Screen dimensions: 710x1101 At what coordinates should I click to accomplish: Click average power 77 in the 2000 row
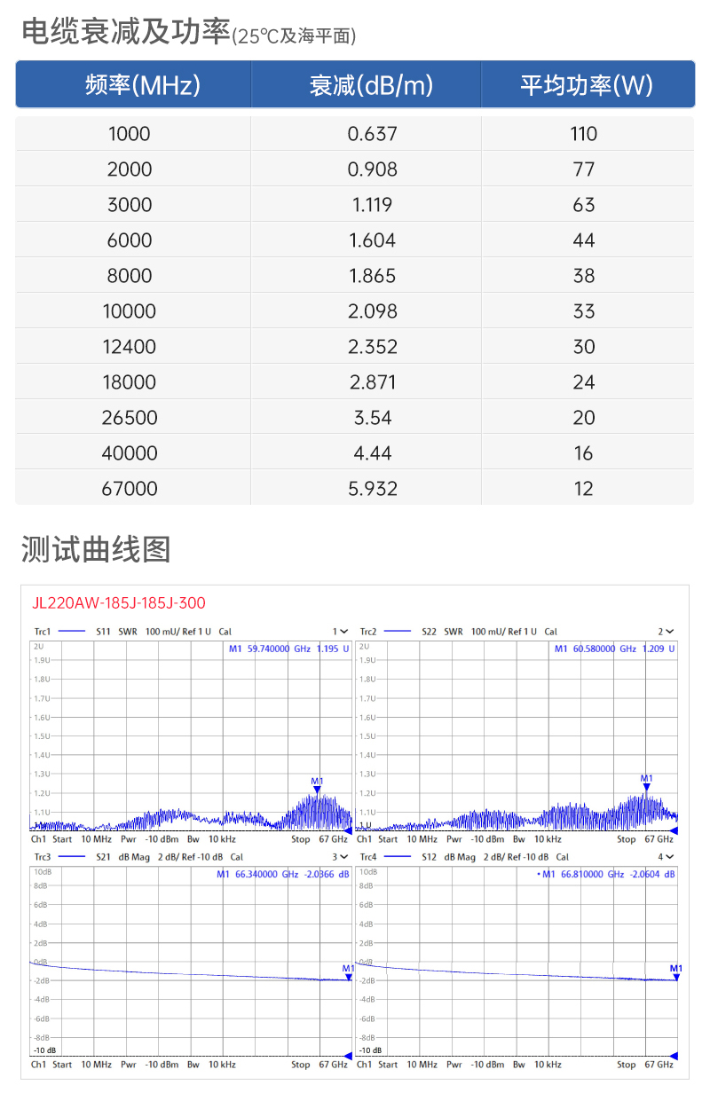(584, 169)
